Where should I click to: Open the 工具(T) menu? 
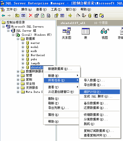click(56, 9)
